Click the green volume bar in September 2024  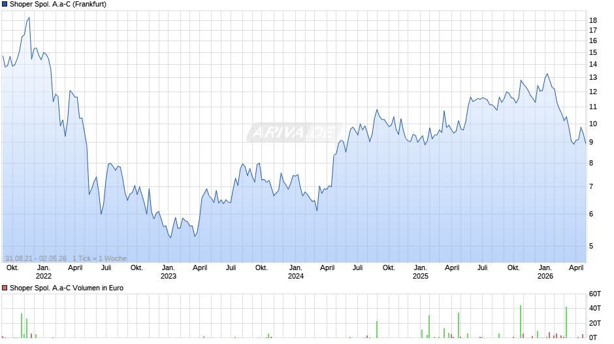pyautogui.click(x=377, y=330)
